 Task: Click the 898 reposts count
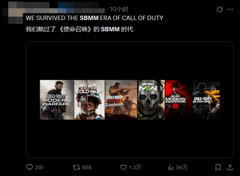(x=87, y=167)
